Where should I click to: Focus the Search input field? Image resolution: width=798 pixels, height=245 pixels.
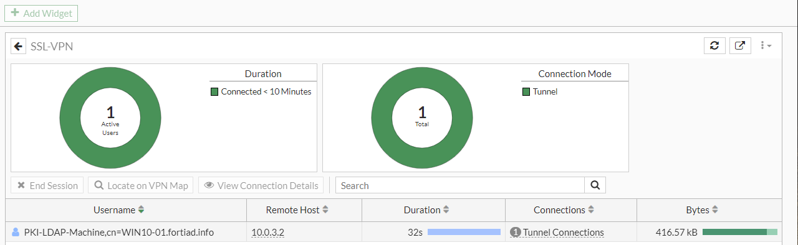459,185
